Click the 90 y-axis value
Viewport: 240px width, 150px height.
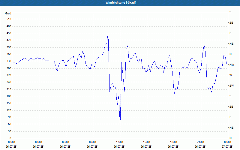pos(10,117)
